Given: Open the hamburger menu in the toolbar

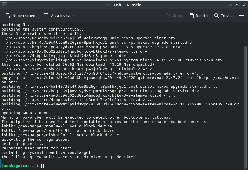Looking at the screenshot, I should click(242, 16).
